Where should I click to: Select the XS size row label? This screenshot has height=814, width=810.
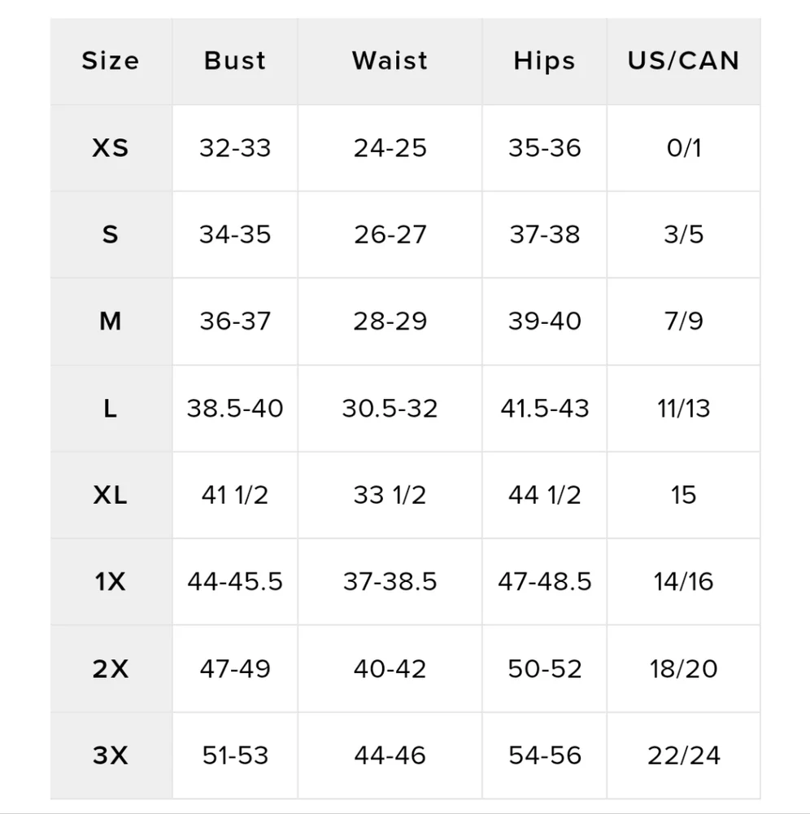pos(111,148)
